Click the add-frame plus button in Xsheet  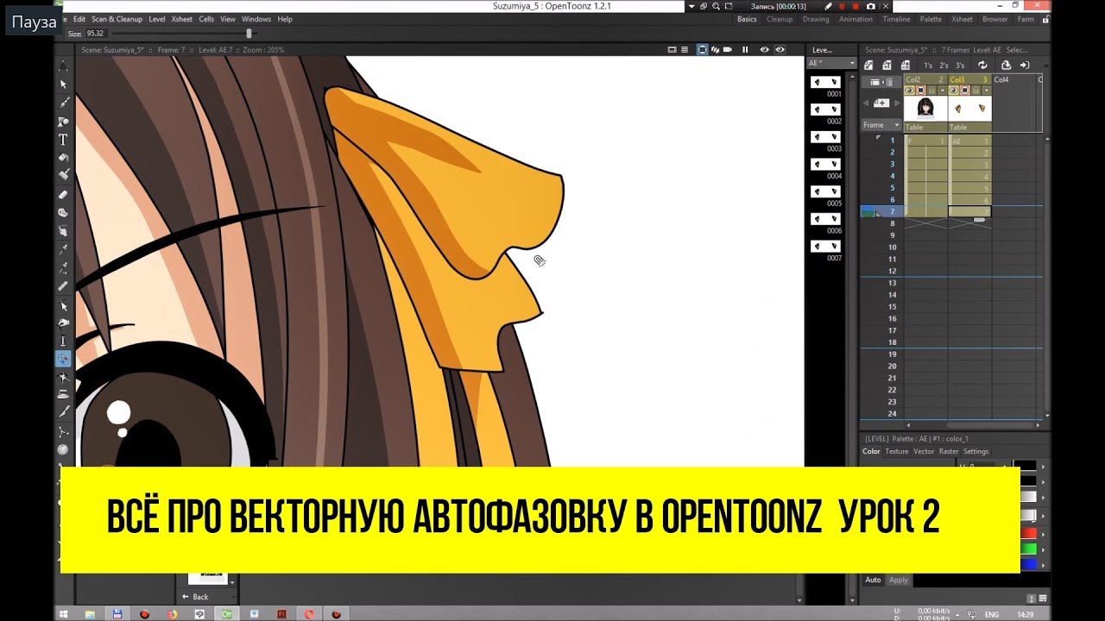pos(881,103)
